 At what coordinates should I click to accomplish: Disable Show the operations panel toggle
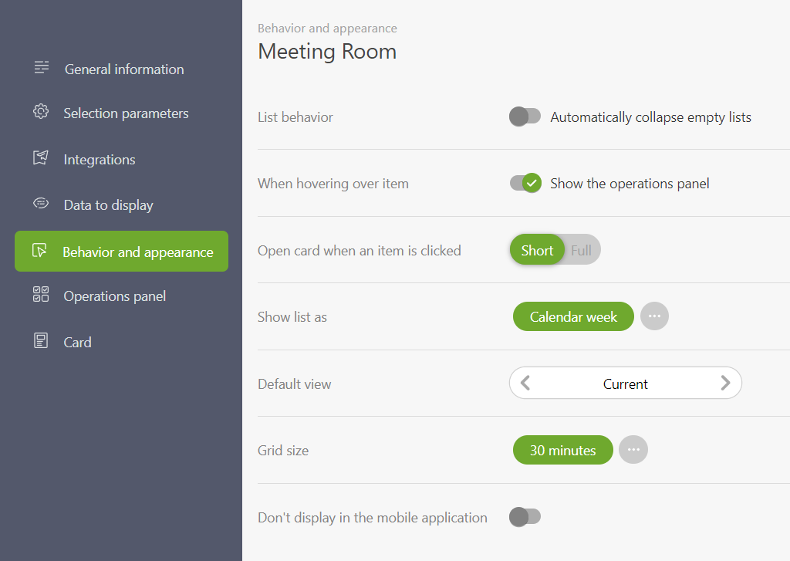(x=525, y=183)
